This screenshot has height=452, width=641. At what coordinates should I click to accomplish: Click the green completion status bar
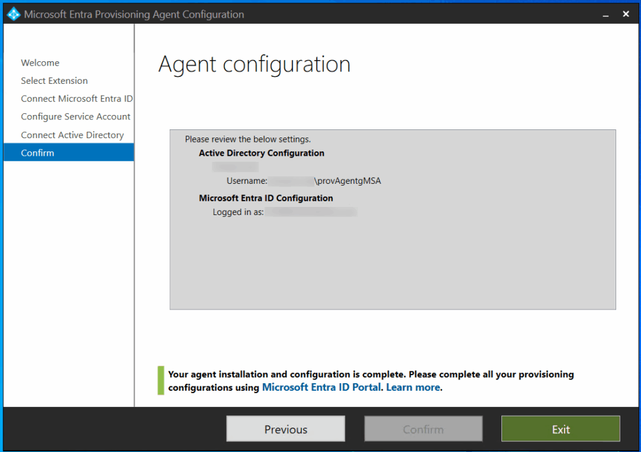160,381
